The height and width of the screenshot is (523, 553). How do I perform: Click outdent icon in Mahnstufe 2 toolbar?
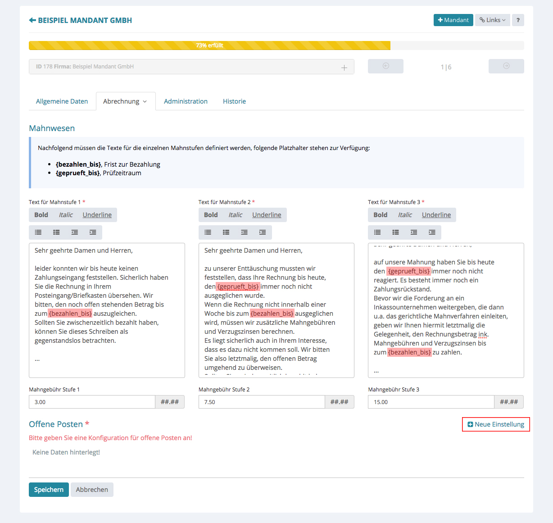(x=244, y=232)
